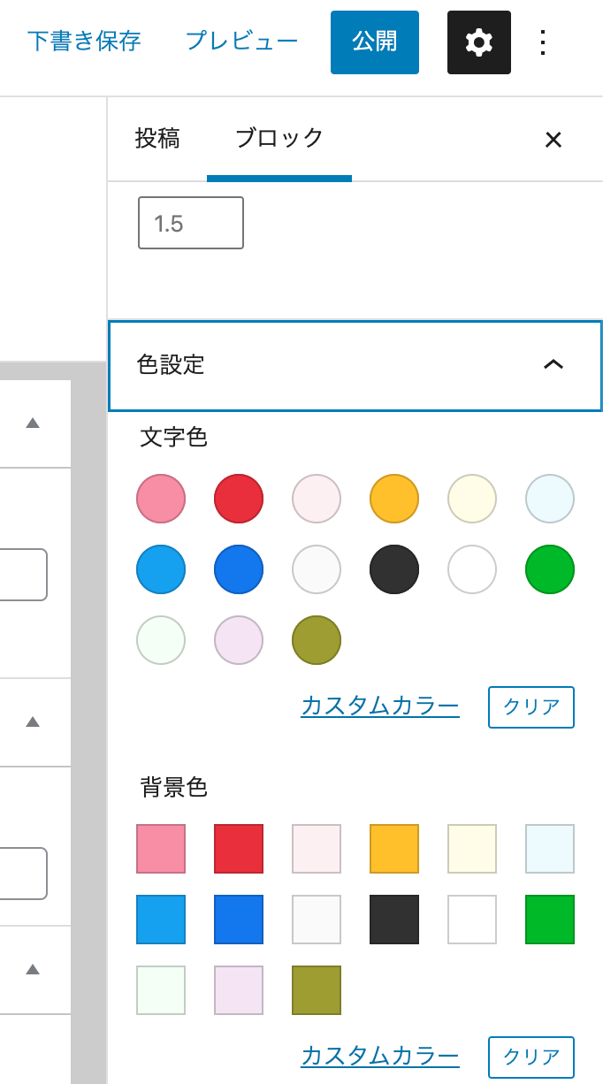
Task: Pick the green circular text color
Action: tap(550, 569)
